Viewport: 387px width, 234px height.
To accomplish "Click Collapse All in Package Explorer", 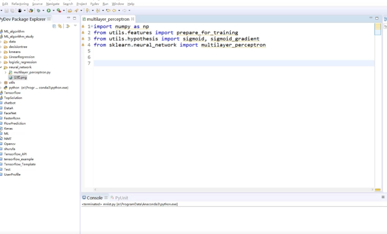I will pos(54,26).
